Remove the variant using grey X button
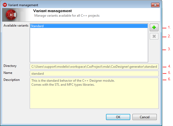 [x=154, y=36]
